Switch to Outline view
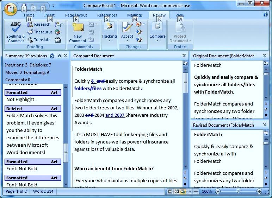The image size is (272, 198). [189, 191]
